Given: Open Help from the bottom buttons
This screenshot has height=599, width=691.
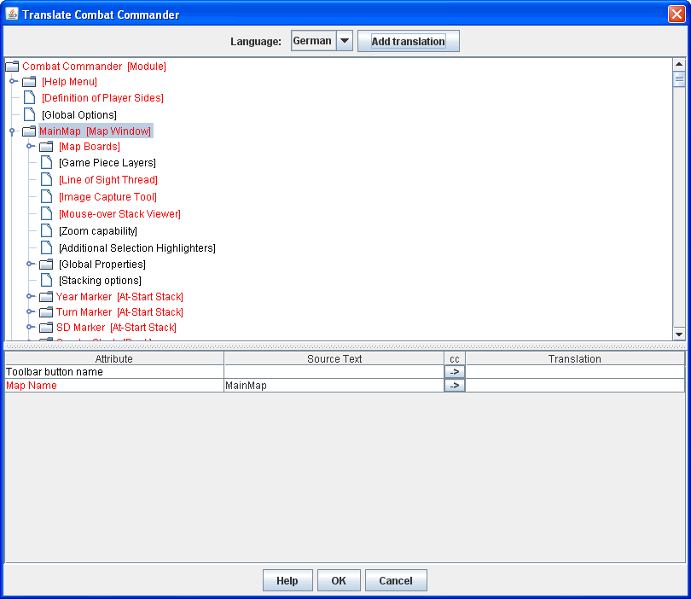Looking at the screenshot, I should (287, 579).
